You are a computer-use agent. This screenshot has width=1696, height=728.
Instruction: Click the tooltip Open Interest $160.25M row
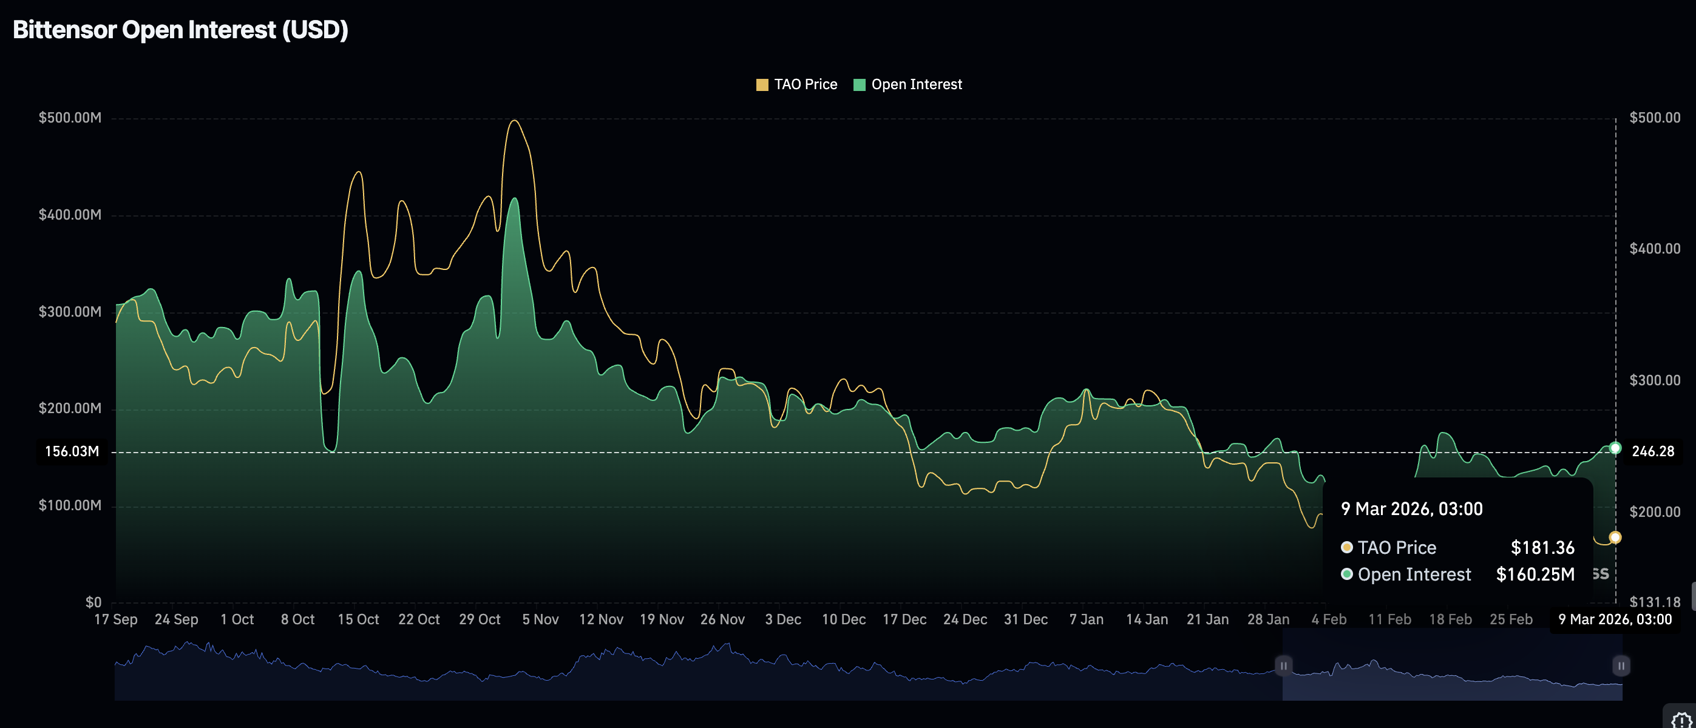pos(1457,574)
